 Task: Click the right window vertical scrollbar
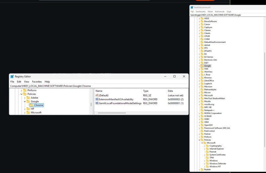tap(265, 100)
